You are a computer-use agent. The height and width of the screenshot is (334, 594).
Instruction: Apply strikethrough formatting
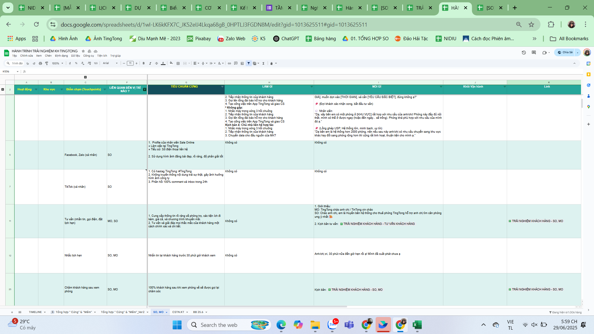157,63
